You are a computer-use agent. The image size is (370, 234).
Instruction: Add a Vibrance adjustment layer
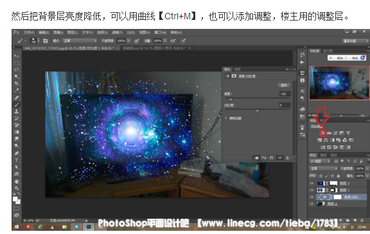pyautogui.click(x=348, y=133)
